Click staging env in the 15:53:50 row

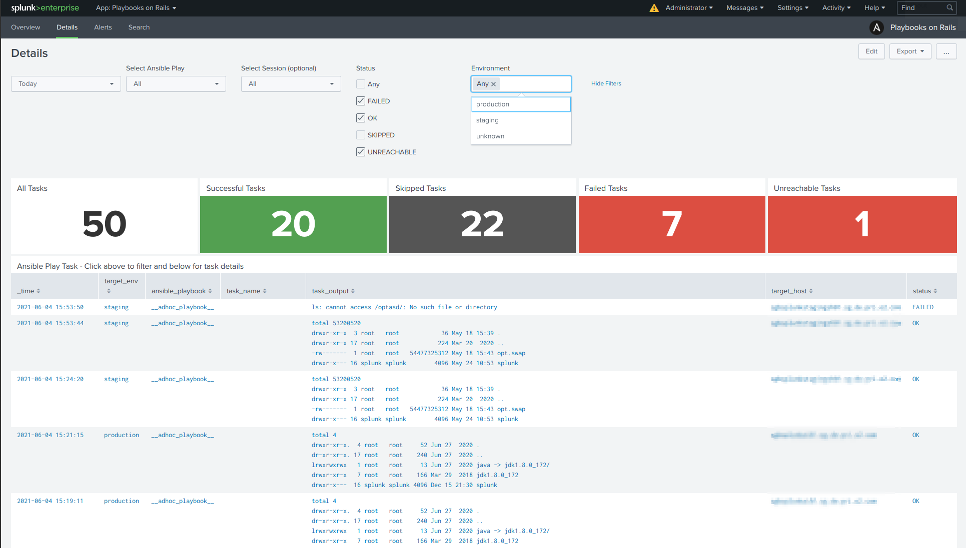coord(116,307)
